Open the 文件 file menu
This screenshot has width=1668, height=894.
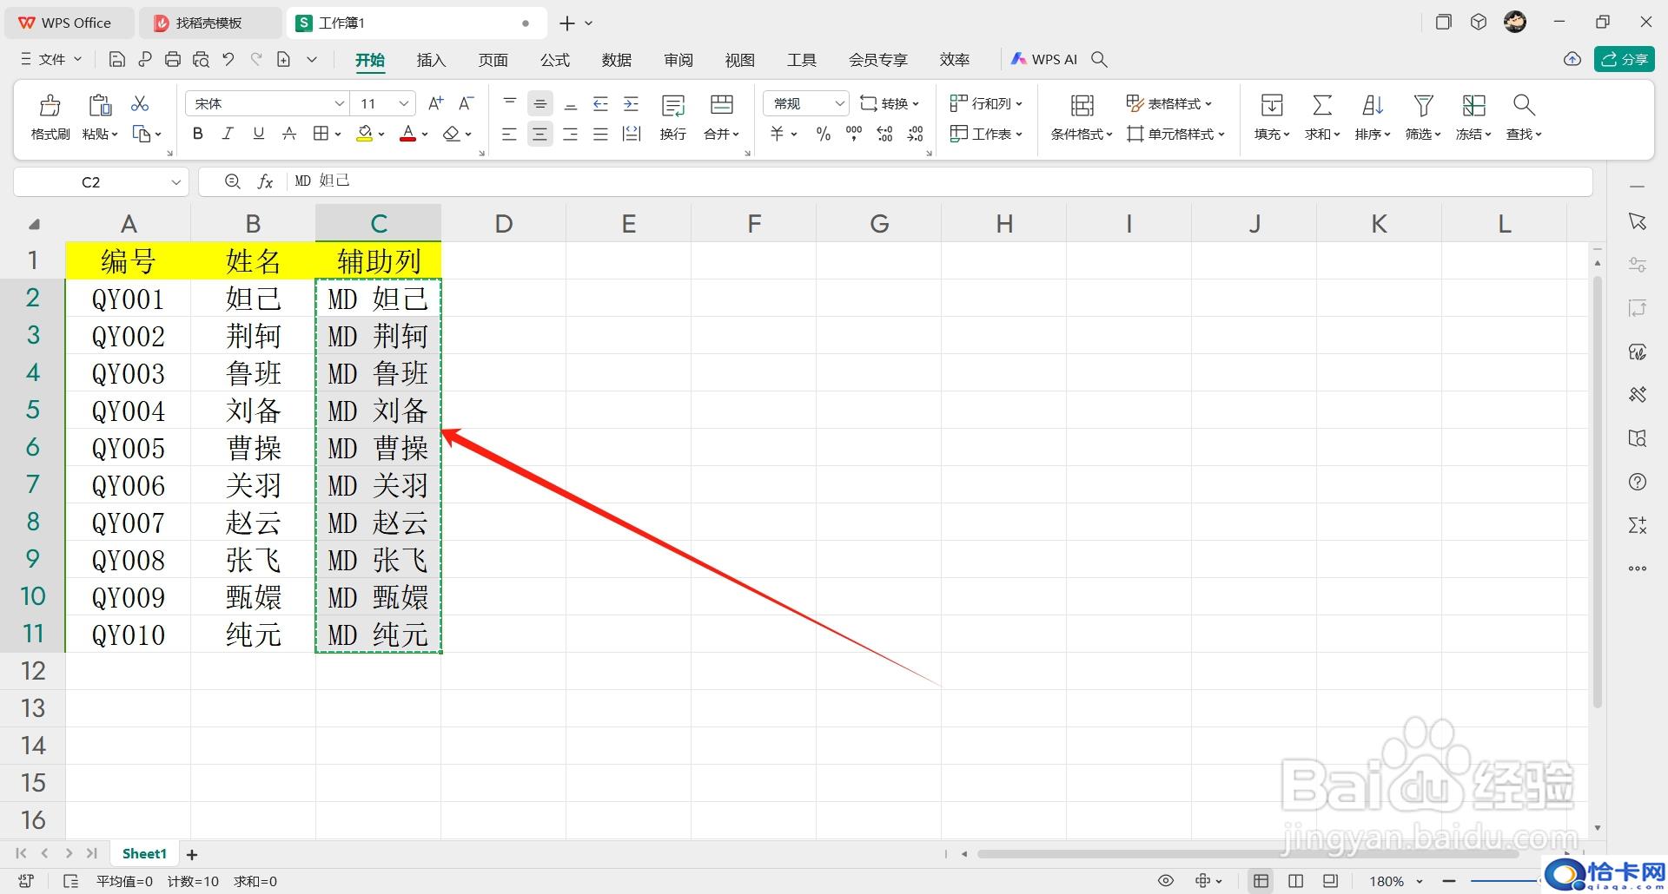51,59
